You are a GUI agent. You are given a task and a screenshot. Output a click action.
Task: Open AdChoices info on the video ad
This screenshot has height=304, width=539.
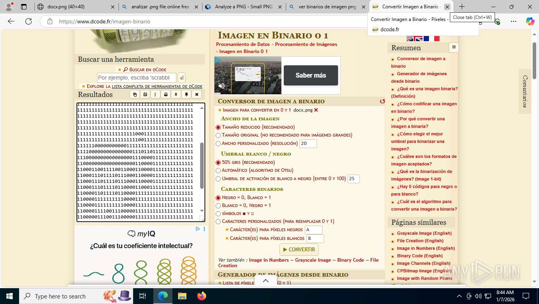point(218,60)
